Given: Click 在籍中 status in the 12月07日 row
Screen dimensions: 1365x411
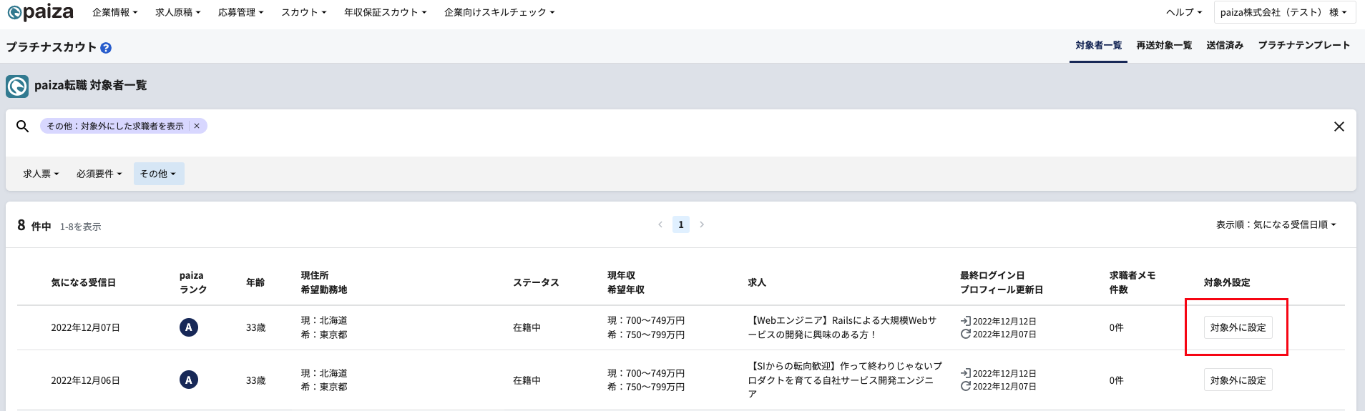Looking at the screenshot, I should tap(527, 327).
